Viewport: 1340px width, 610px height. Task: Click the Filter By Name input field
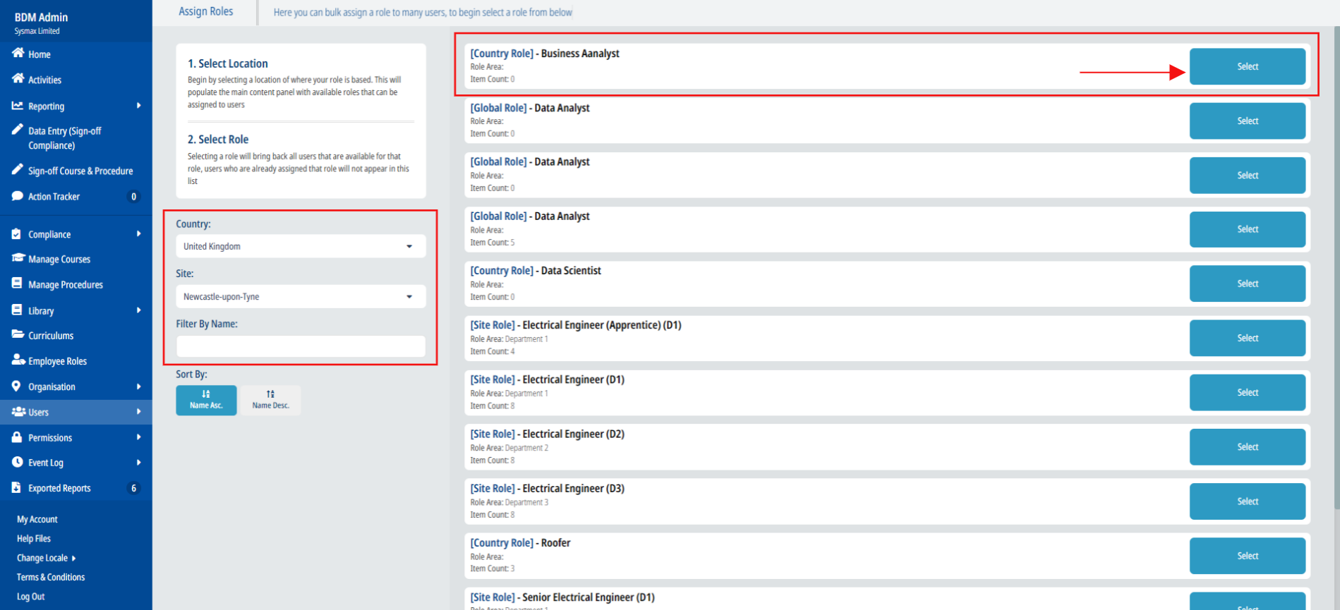tap(301, 346)
